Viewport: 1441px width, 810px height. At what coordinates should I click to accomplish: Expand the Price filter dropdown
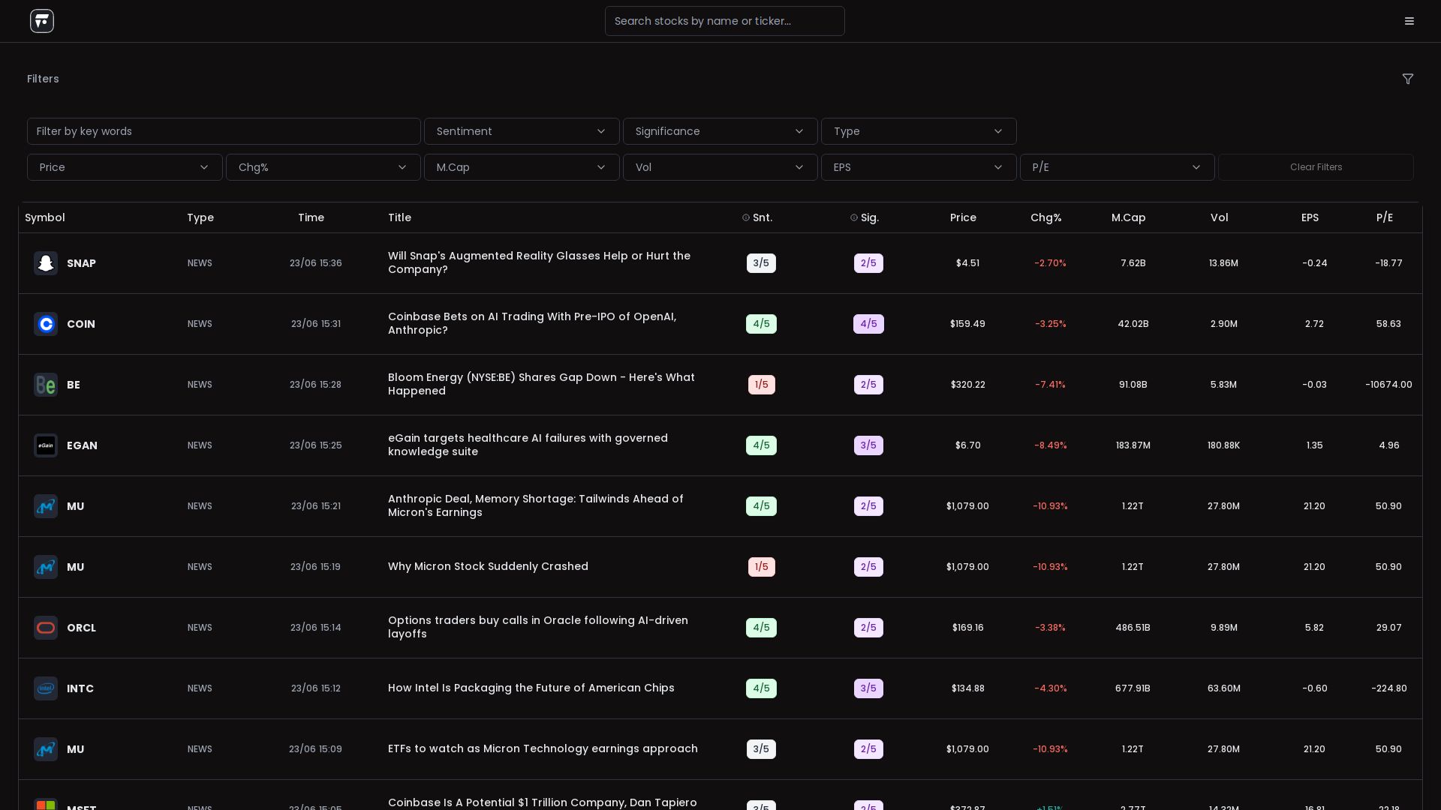pos(125,167)
